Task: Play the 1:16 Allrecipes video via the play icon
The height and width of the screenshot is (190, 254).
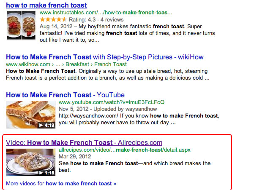Action: coord(41,173)
